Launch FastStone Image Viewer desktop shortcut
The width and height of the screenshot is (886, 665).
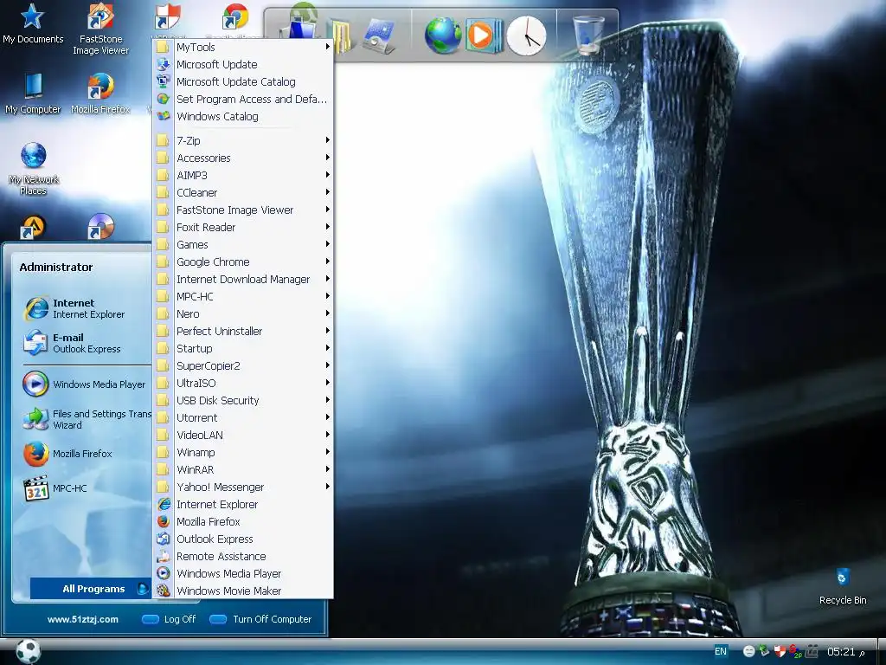tap(100, 29)
